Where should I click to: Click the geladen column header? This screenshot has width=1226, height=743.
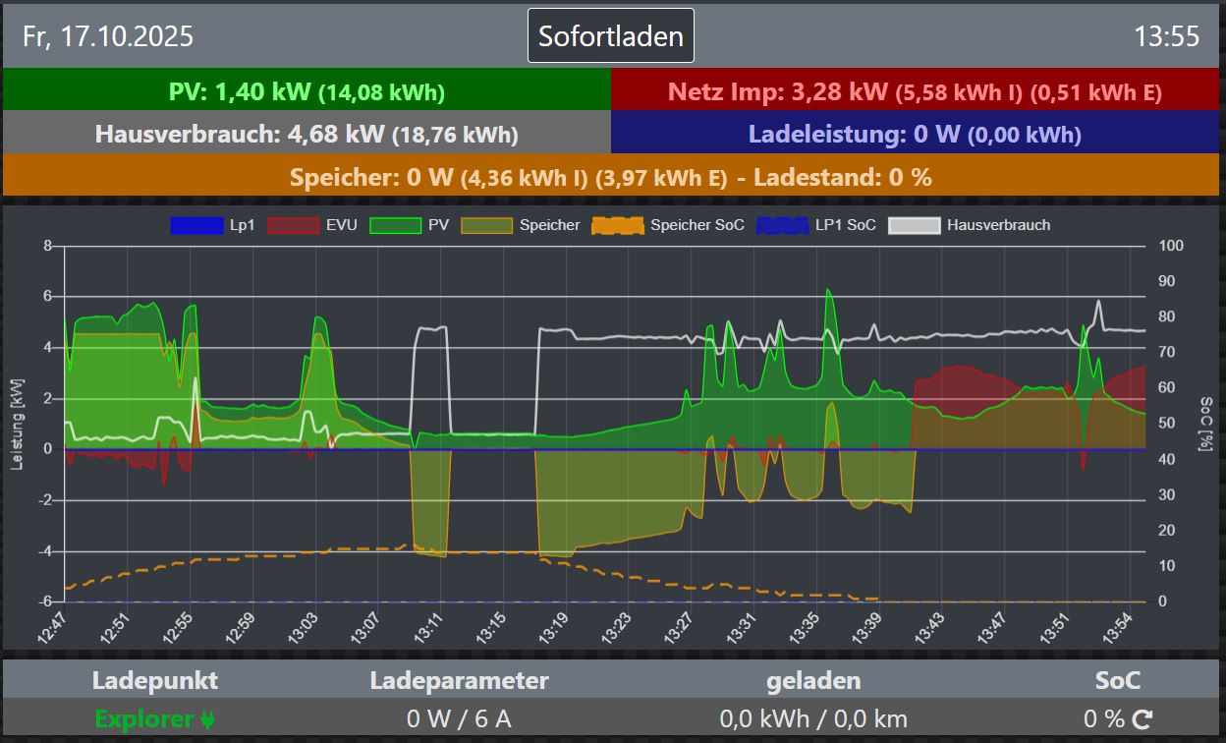tap(813, 680)
